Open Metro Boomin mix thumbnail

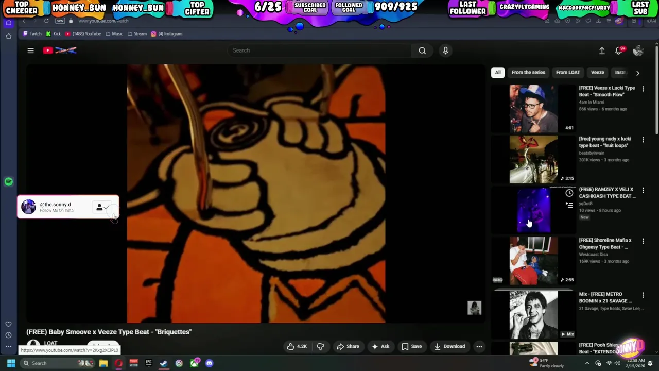pos(533,315)
